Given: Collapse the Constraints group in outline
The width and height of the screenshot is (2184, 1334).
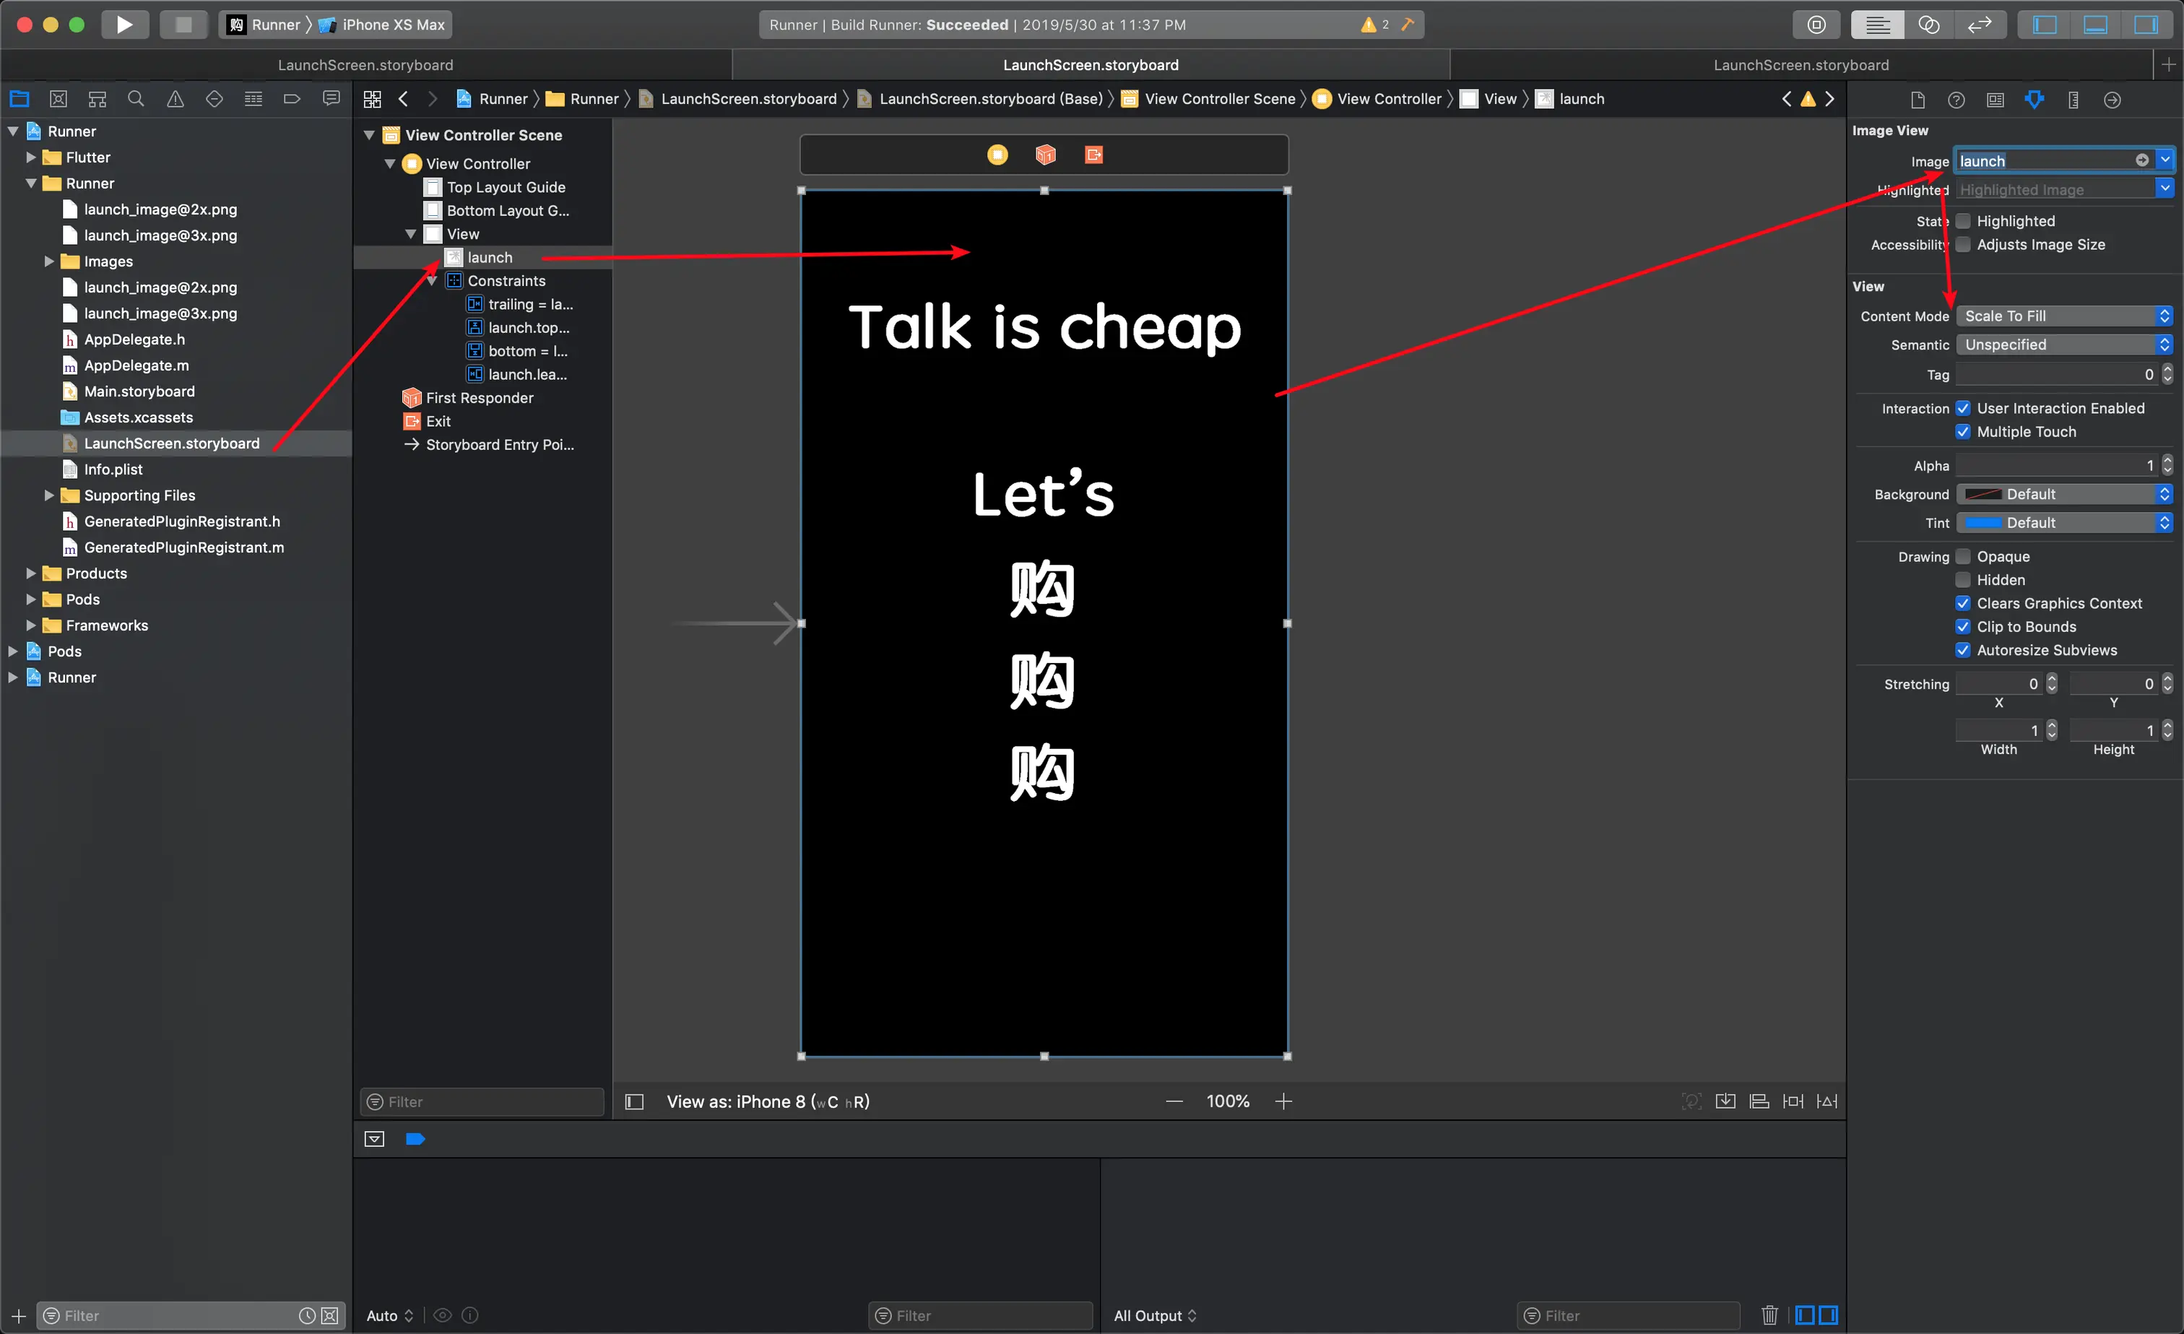Looking at the screenshot, I should [x=432, y=280].
